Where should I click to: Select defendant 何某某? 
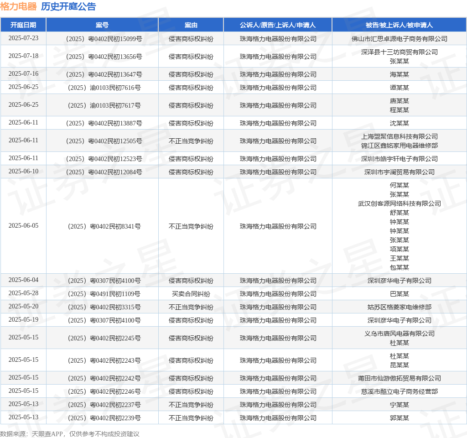coord(400,185)
